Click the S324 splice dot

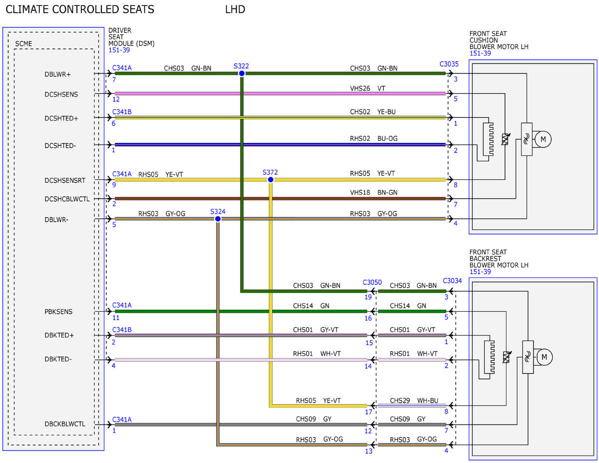(218, 219)
